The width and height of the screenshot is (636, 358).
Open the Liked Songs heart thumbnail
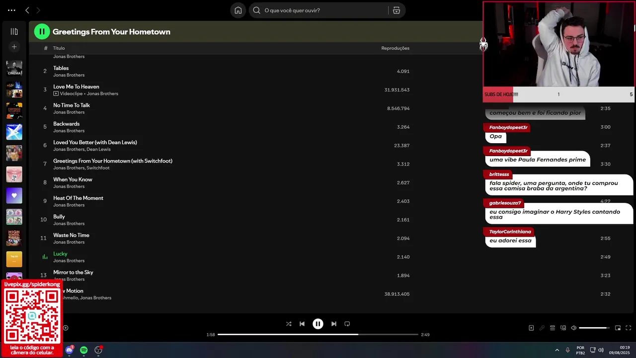[x=14, y=195]
